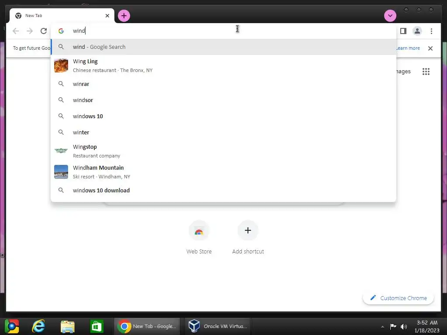Open the Google apps grid
This screenshot has height=335, width=447.
pyautogui.click(x=426, y=72)
